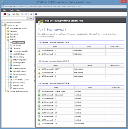Screen dimensions: 128x129
Task: Open the File menu
Action: point(4,10)
